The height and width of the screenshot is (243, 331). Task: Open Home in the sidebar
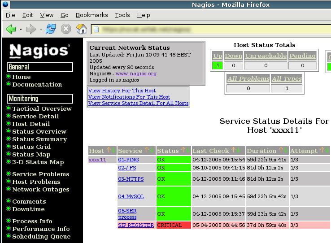[x=22, y=77]
